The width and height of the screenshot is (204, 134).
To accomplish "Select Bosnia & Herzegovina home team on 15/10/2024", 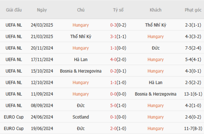I will pos(81,71).
